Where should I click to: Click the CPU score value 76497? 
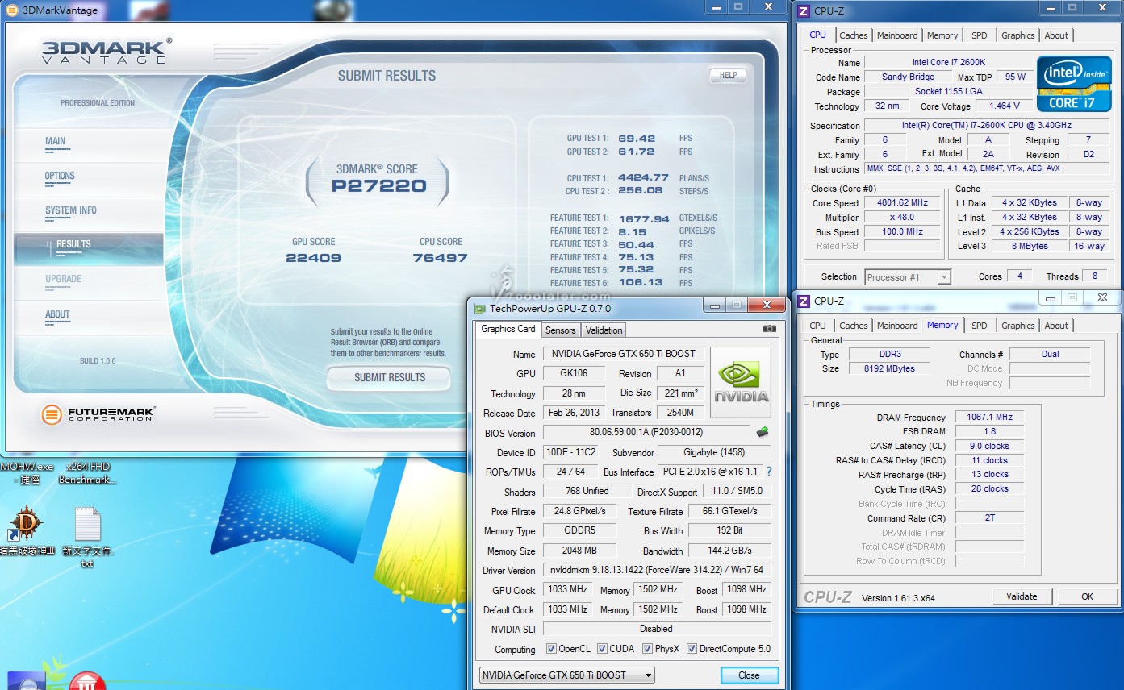coord(441,258)
